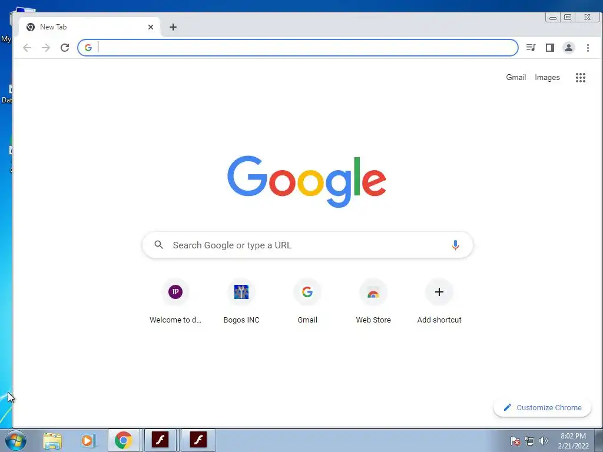Click Chrome icon in taskbar
The image size is (603, 452).
click(x=124, y=440)
